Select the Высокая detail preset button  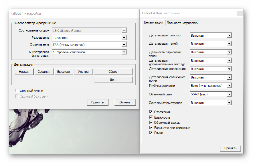64,72
